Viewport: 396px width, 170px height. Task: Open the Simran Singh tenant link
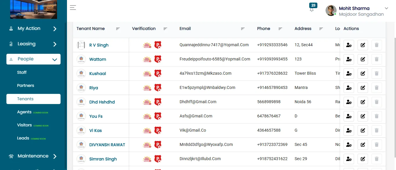pos(103,159)
